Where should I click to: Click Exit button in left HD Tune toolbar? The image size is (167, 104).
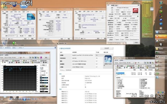coord(46,57)
